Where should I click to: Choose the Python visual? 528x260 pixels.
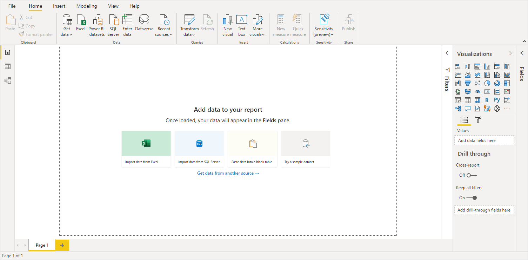click(497, 100)
